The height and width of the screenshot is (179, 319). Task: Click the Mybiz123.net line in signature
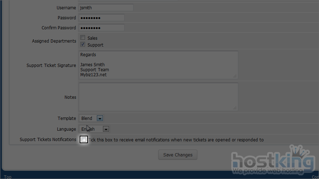93,75
